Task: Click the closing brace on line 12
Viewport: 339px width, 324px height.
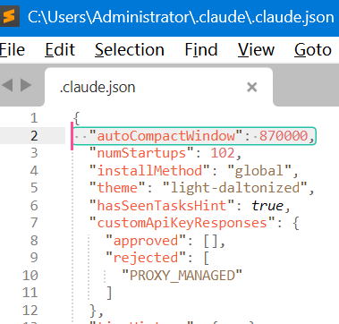Action: coord(93,311)
